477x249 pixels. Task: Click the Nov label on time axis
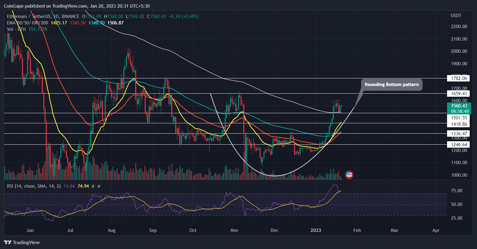tap(235, 230)
